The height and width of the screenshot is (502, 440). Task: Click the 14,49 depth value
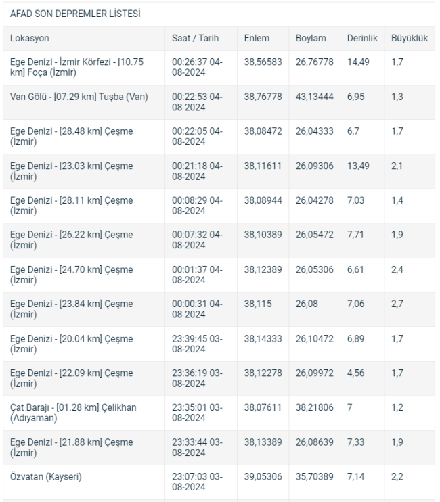pyautogui.click(x=358, y=62)
